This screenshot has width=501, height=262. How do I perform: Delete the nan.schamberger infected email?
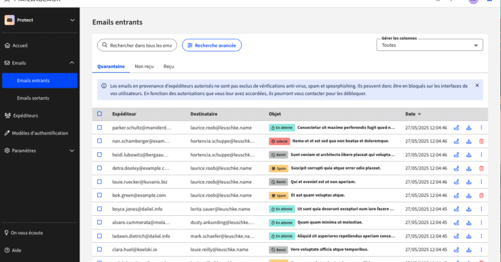coord(481,141)
